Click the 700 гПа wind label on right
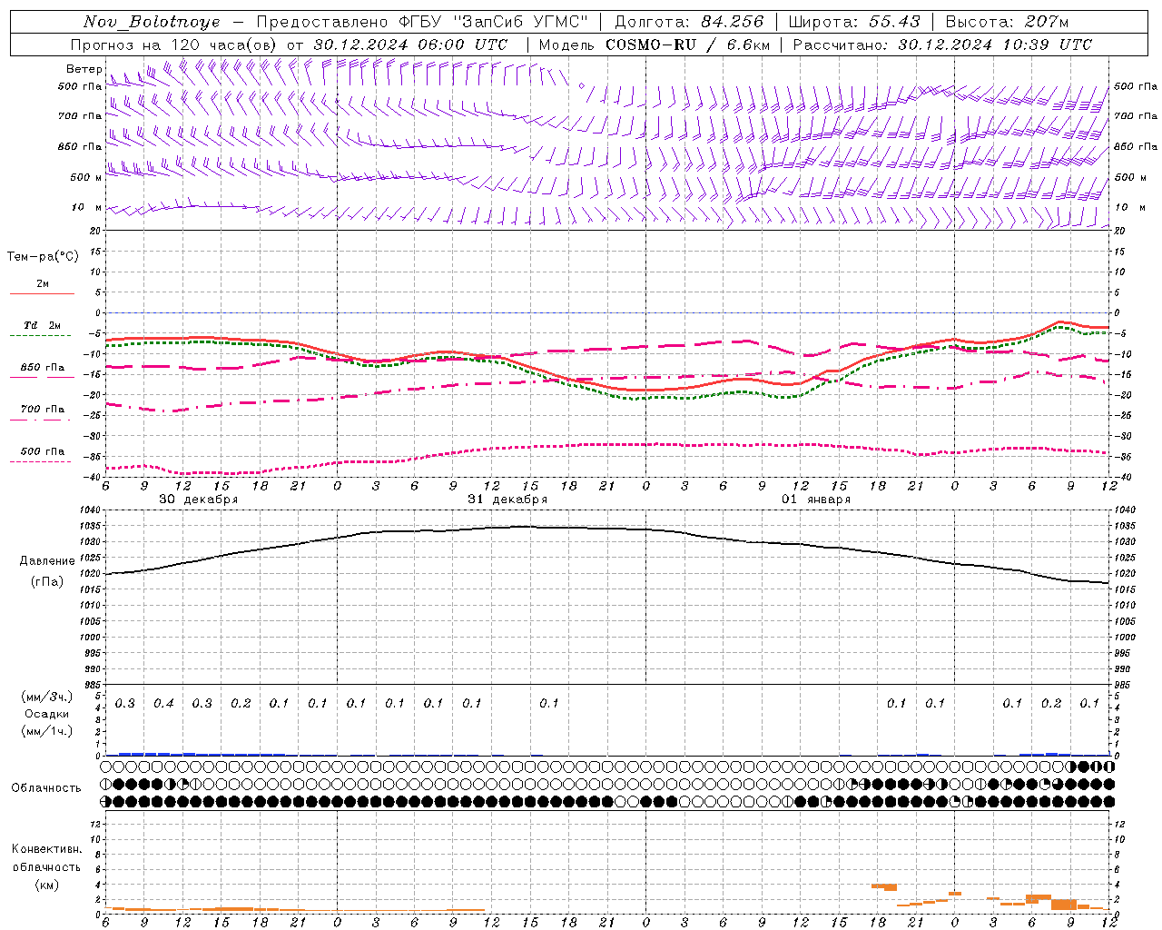This screenshot has width=1162, height=930. (1136, 116)
